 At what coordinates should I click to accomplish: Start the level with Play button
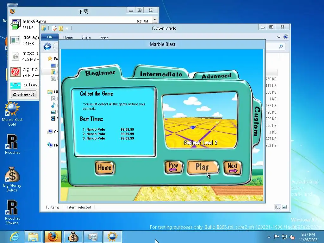[202, 167]
